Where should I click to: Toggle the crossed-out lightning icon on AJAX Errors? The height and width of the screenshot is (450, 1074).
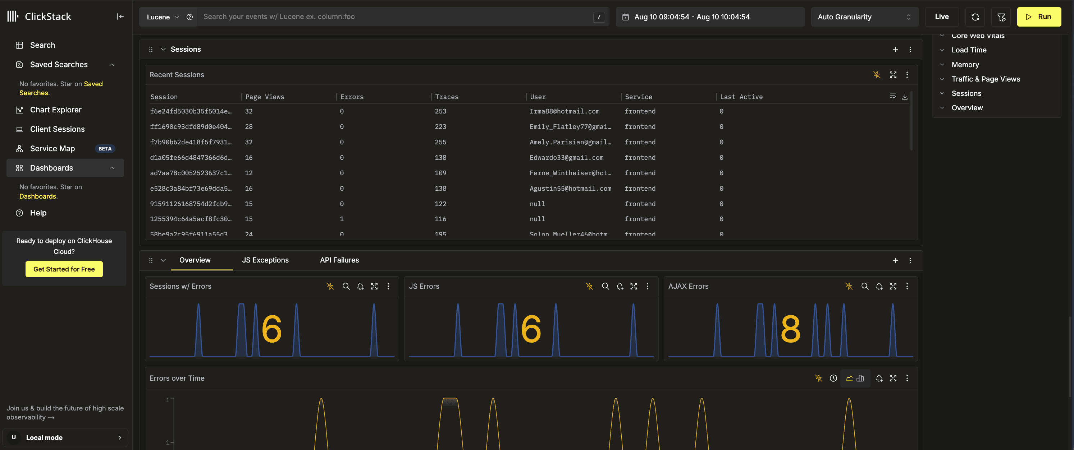[849, 286]
